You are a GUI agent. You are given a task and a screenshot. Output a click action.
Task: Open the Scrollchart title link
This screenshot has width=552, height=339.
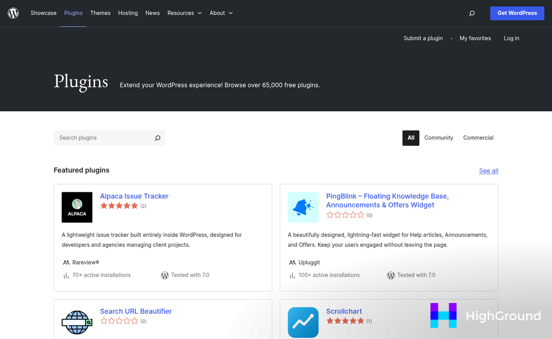(344, 311)
